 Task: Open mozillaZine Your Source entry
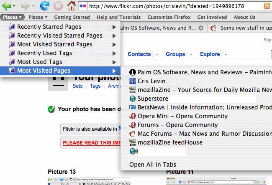coord(196,90)
